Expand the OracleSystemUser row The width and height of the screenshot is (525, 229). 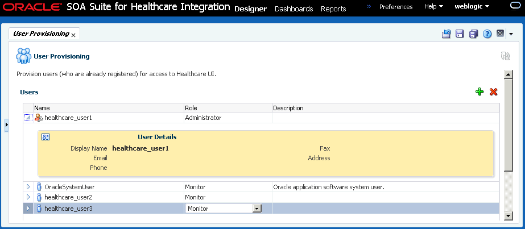pos(28,187)
